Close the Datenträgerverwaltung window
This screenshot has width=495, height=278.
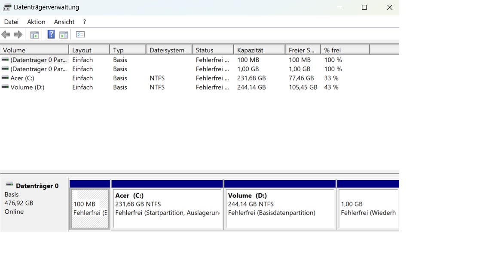pos(390,7)
